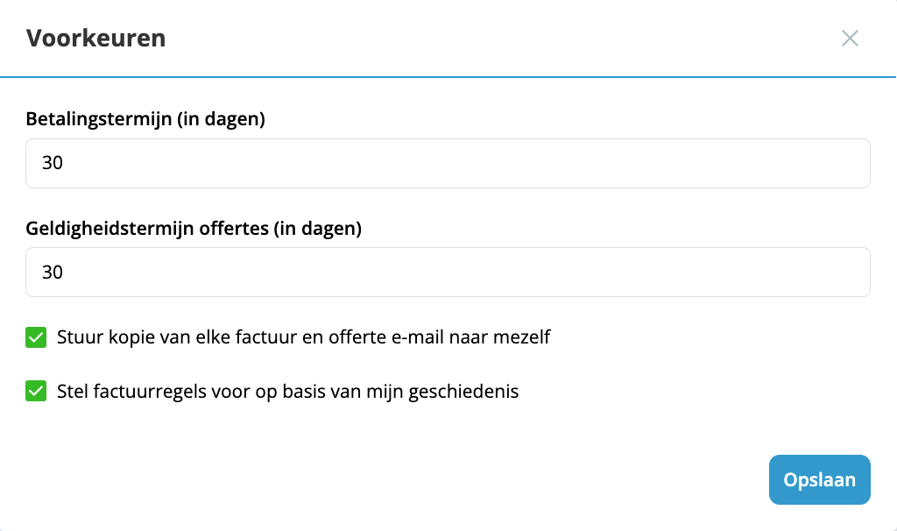Close the Voorkeuren dialog with the X
Viewport: 897px width, 531px height.
849,39
